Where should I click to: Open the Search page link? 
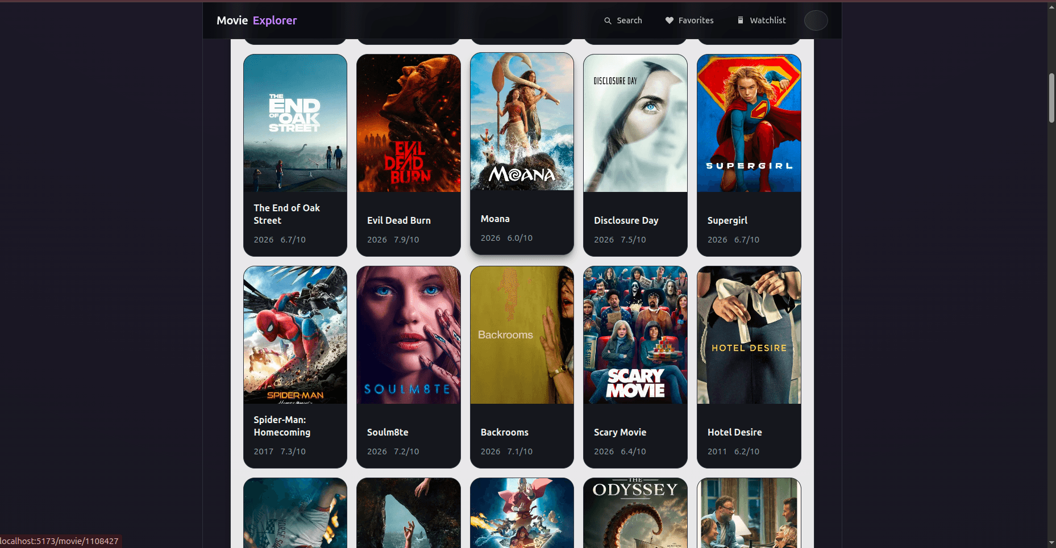[x=623, y=20]
